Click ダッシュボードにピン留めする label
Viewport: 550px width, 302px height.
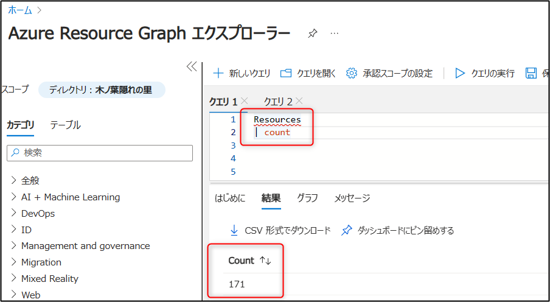click(x=406, y=231)
